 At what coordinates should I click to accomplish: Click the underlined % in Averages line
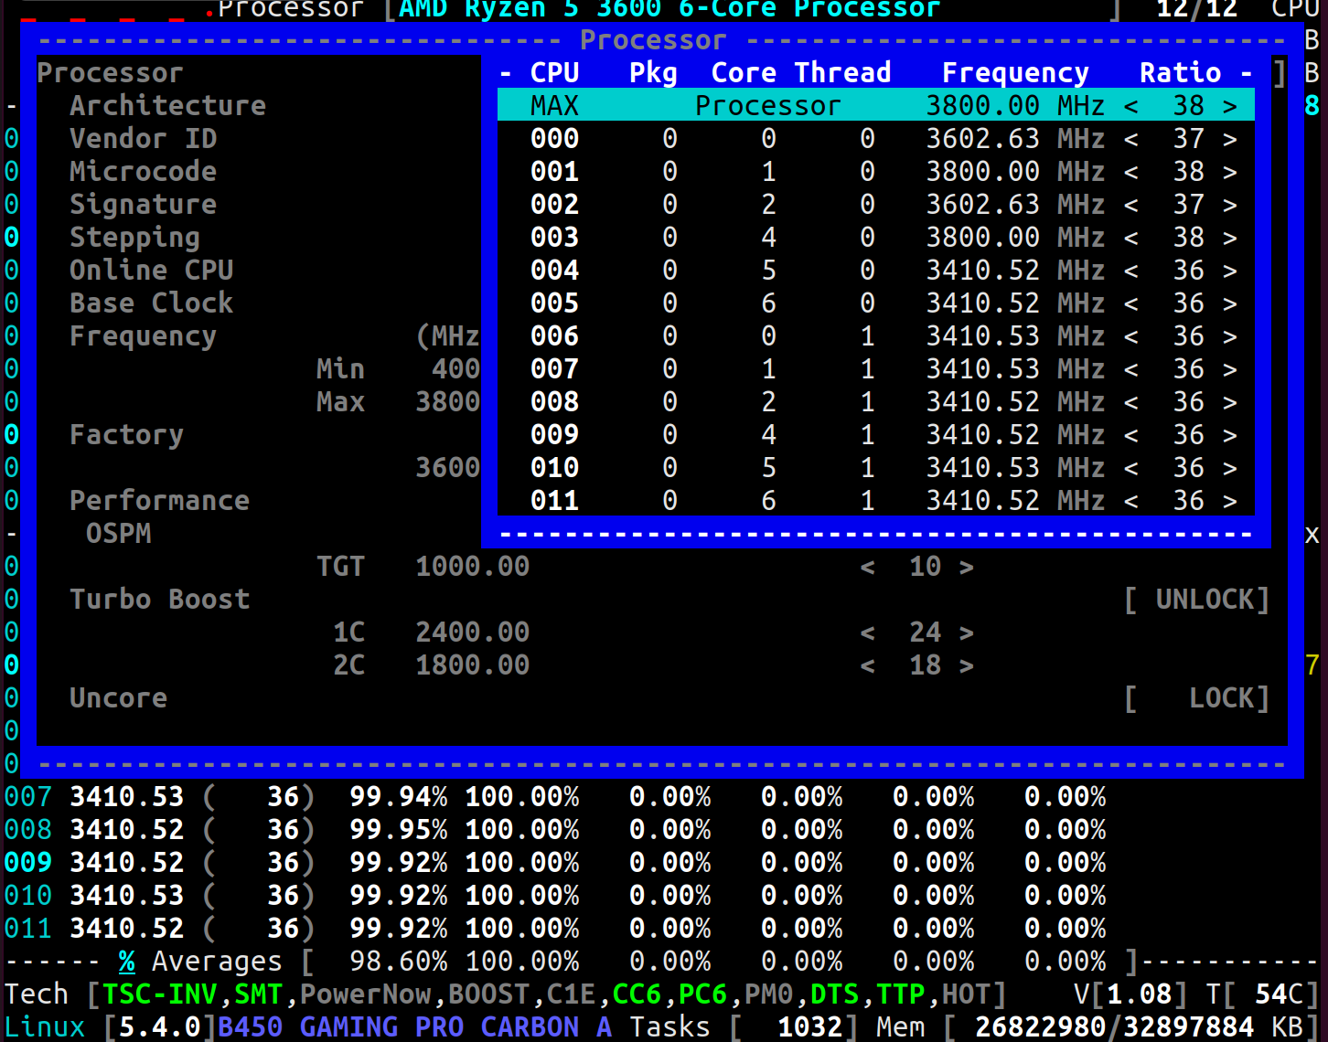(x=126, y=962)
